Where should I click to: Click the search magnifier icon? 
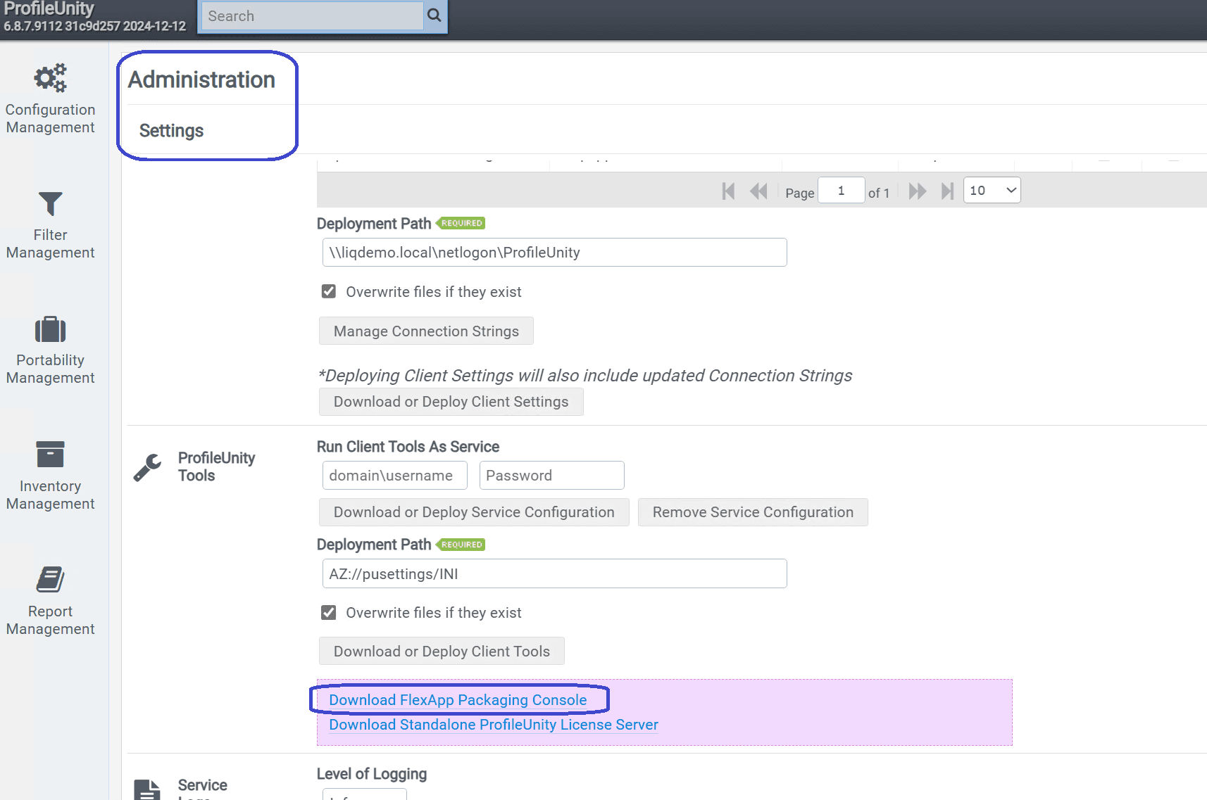[434, 15]
